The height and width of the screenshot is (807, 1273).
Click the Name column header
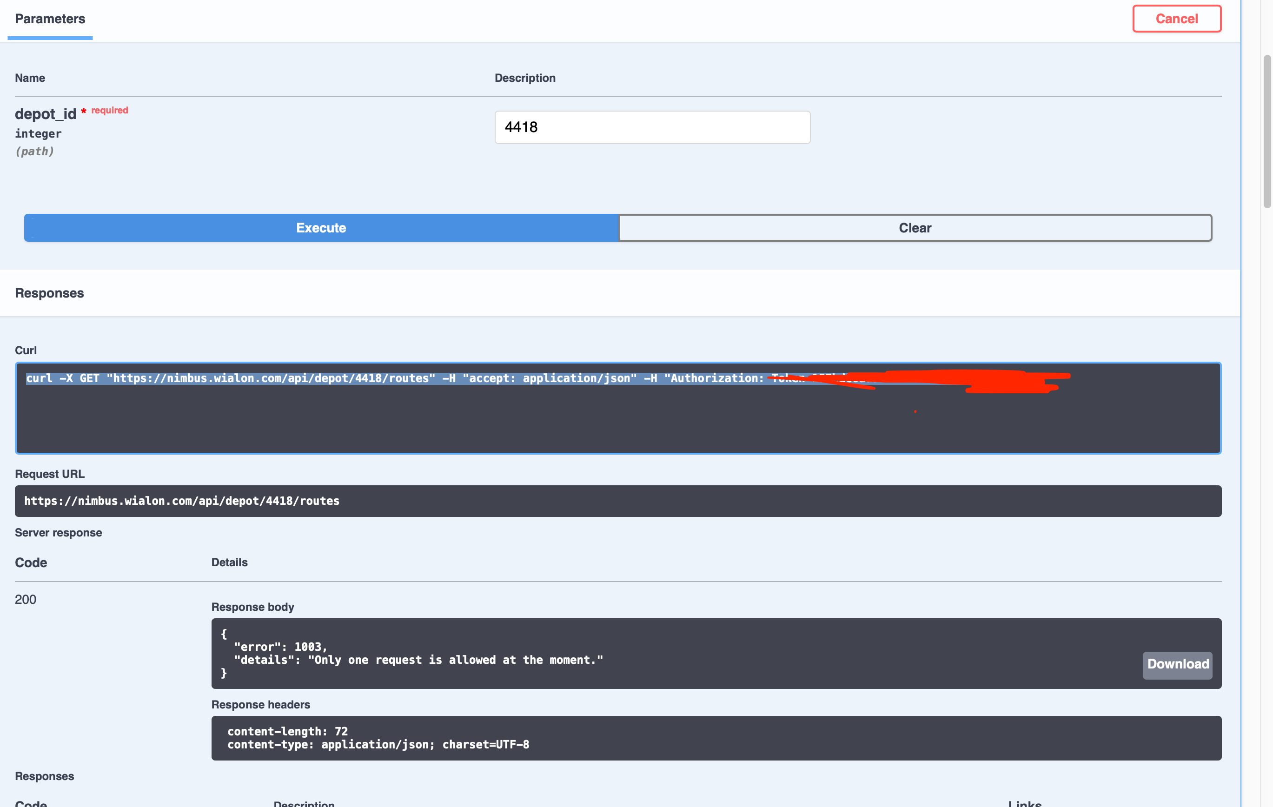click(30, 78)
